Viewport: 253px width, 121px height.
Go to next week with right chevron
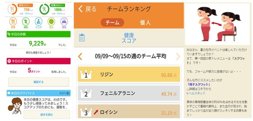click(x=178, y=56)
